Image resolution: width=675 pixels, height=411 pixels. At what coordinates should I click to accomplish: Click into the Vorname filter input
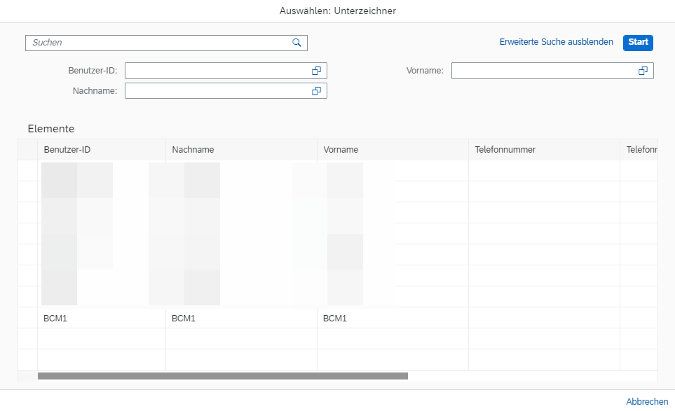543,71
